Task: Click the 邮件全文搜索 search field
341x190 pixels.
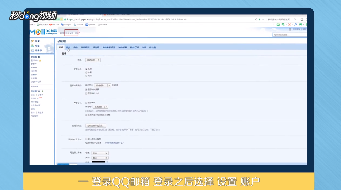Action: tap(290, 35)
